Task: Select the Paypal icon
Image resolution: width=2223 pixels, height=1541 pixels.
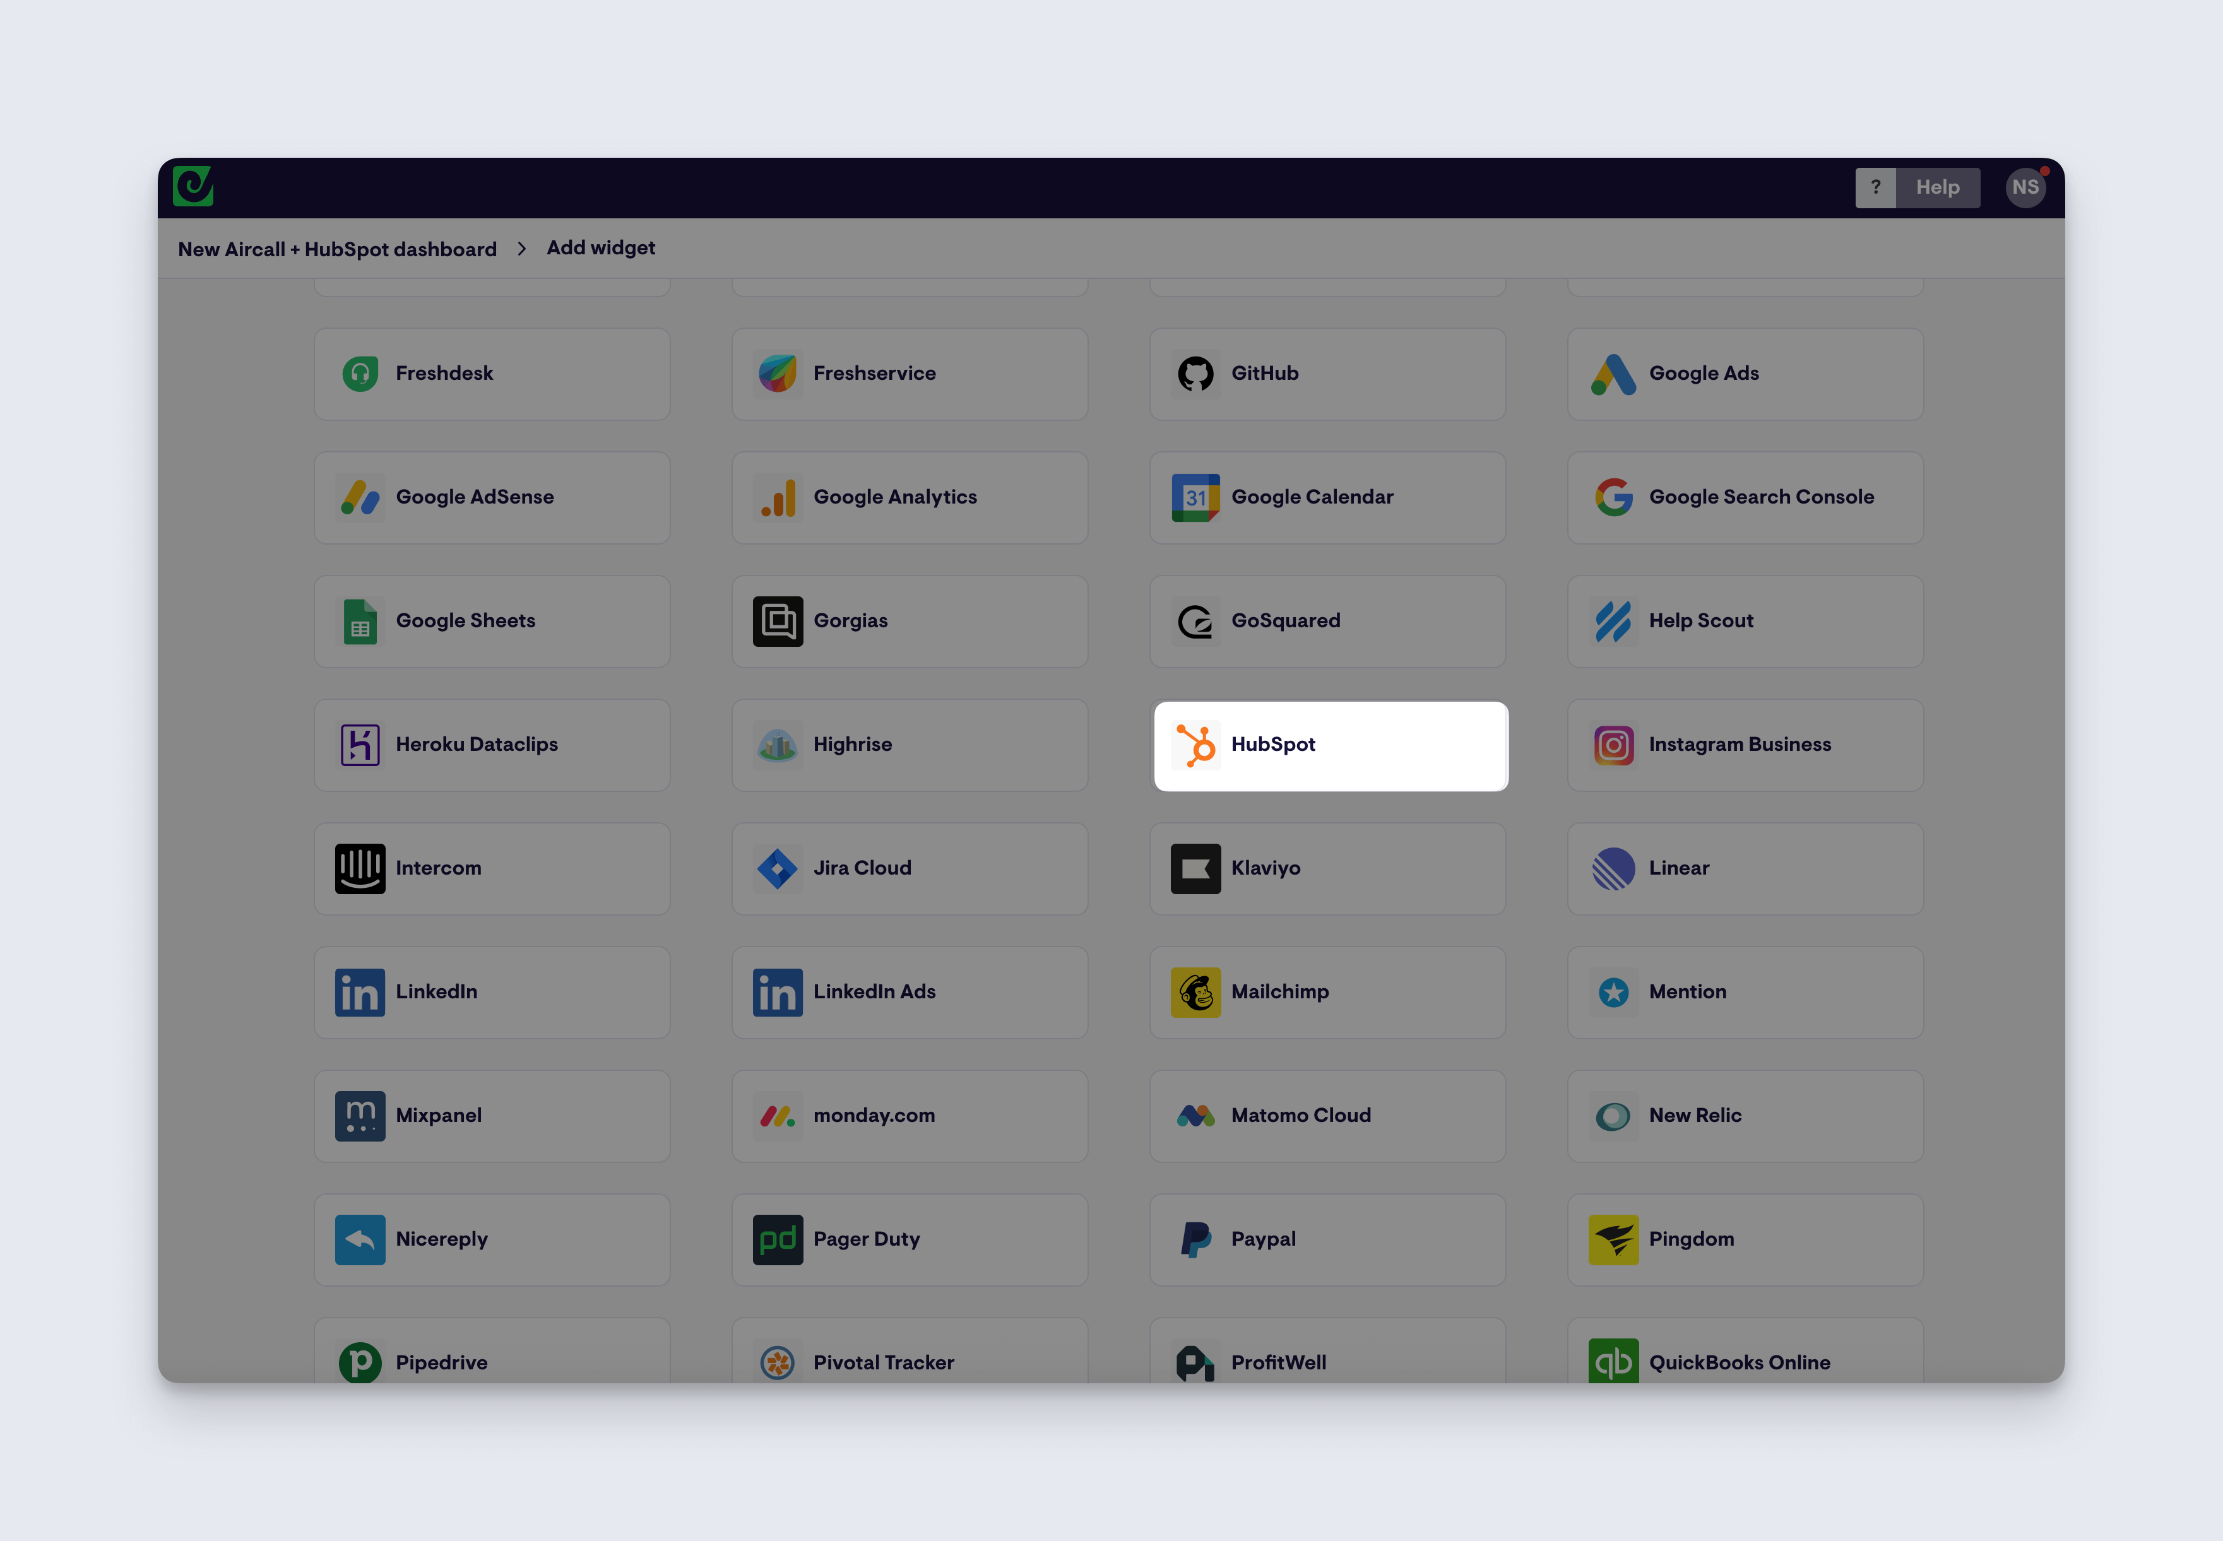Action: click(x=1195, y=1239)
